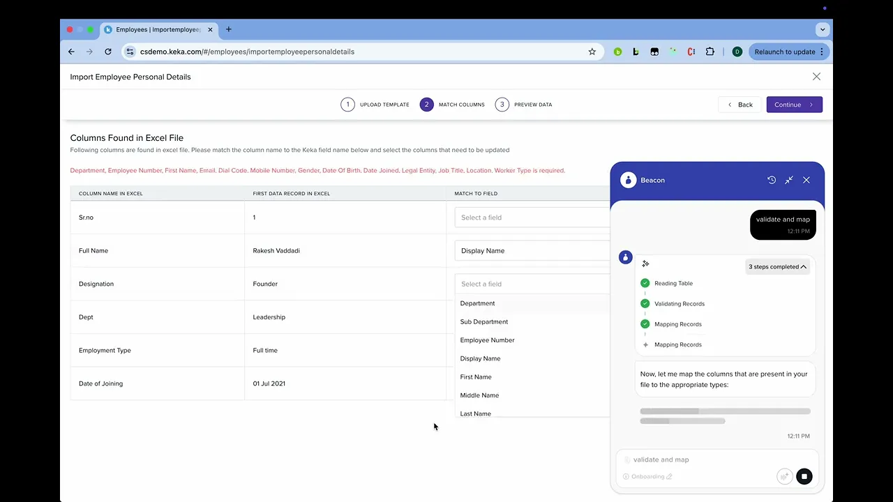Open the black 'b' browser extension

point(636,52)
